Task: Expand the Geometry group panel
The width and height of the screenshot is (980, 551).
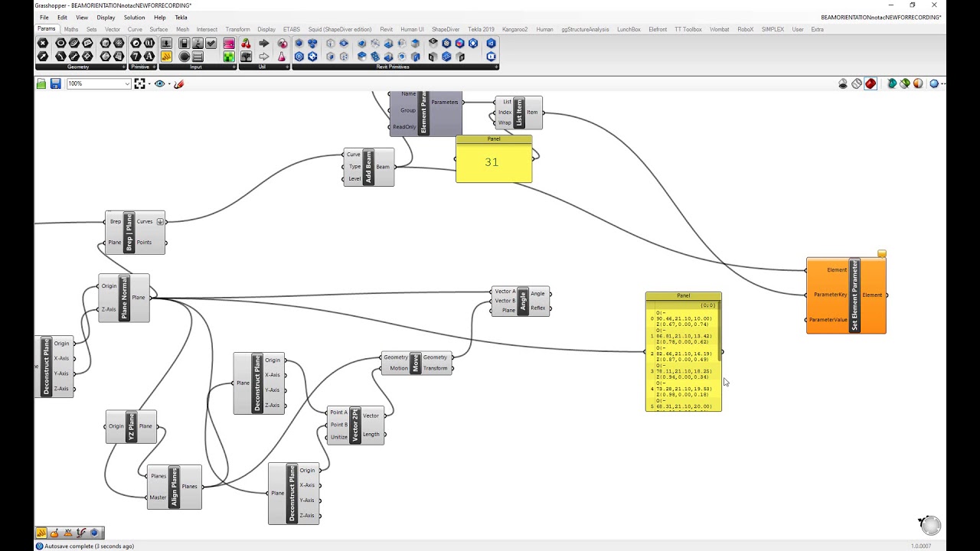Action: (123, 67)
